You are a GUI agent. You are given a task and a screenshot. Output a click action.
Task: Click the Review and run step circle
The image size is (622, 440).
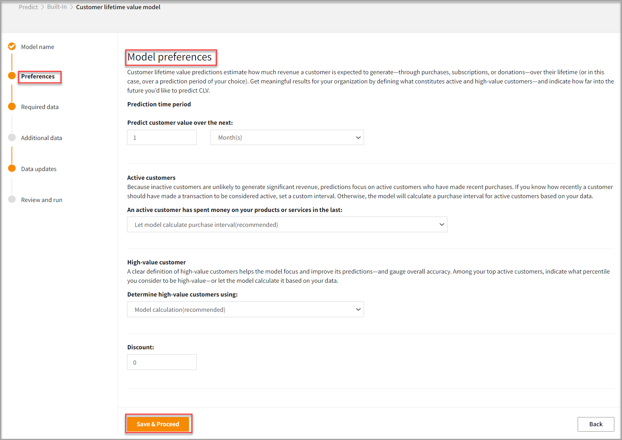point(12,199)
